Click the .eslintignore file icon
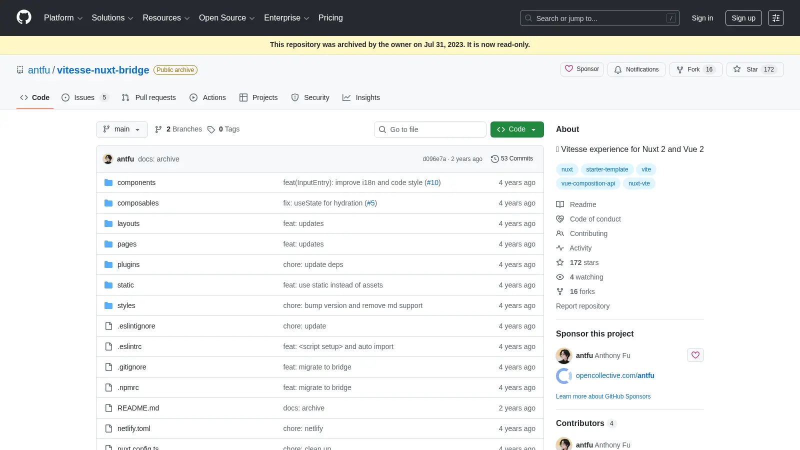 [x=108, y=326]
